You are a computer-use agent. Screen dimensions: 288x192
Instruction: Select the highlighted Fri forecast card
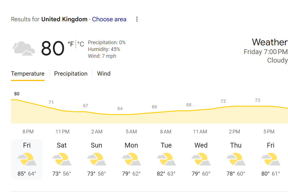(27, 159)
